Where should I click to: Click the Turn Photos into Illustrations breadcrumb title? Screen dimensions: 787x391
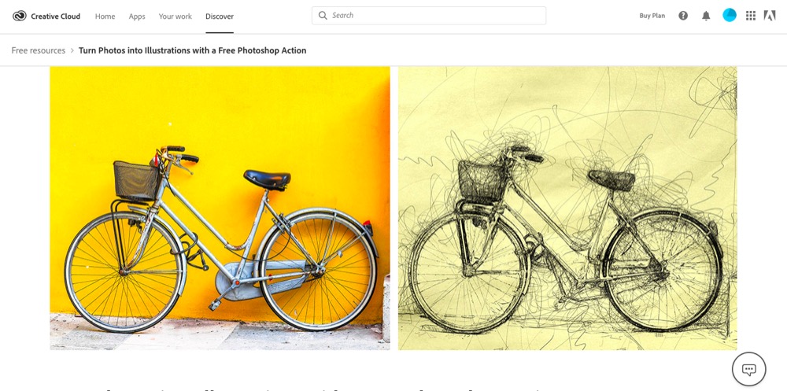[192, 50]
